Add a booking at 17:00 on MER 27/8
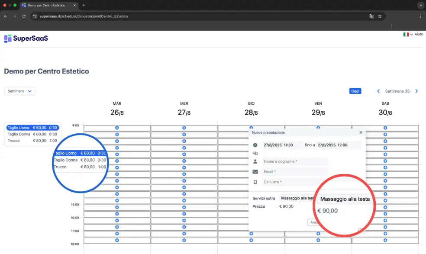 click(x=184, y=234)
